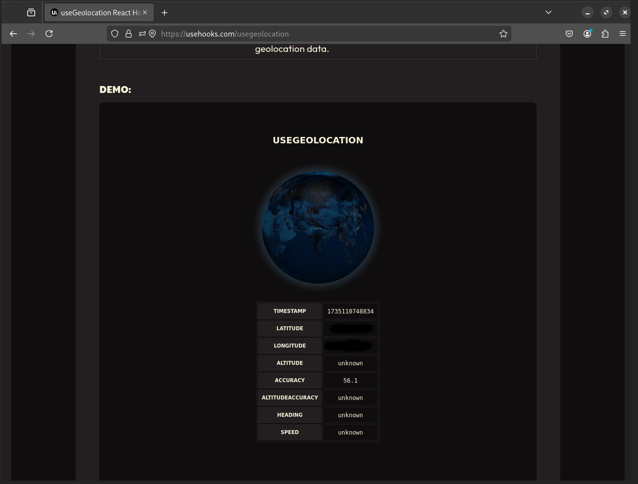Select the accuracy value 56.1
The image size is (638, 484).
pos(350,380)
